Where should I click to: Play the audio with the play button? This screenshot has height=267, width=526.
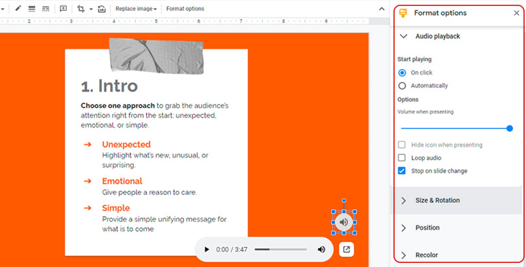pyautogui.click(x=207, y=249)
